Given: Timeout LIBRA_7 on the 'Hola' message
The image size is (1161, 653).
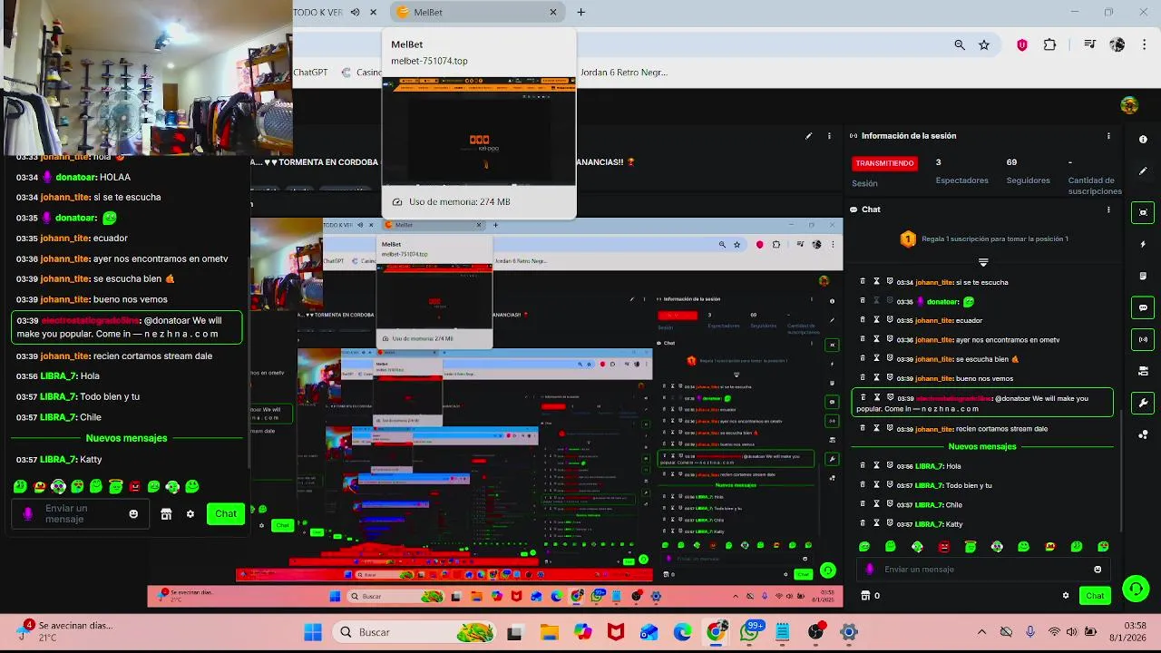Looking at the screenshot, I should click(x=876, y=466).
